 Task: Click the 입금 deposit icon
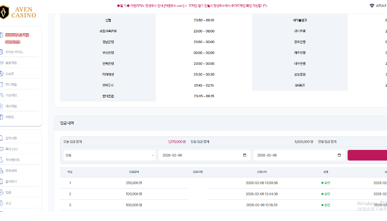click(1, 192)
